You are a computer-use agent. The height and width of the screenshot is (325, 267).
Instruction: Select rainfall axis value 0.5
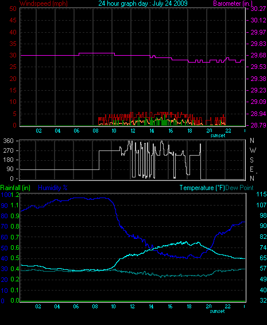point(15,258)
